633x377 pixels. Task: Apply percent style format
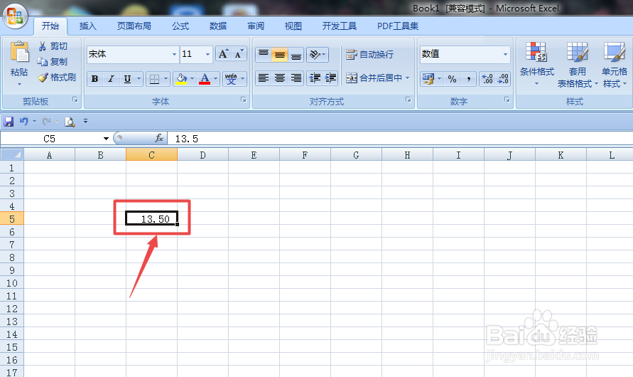(452, 79)
